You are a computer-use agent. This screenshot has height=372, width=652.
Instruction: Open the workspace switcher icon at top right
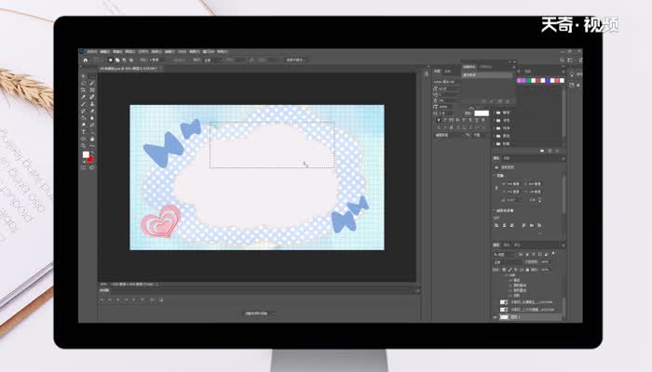click(x=570, y=60)
